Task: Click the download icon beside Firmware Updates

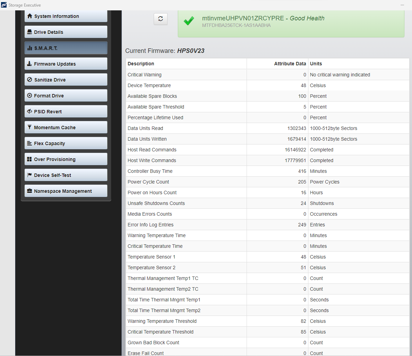Action: (30, 64)
